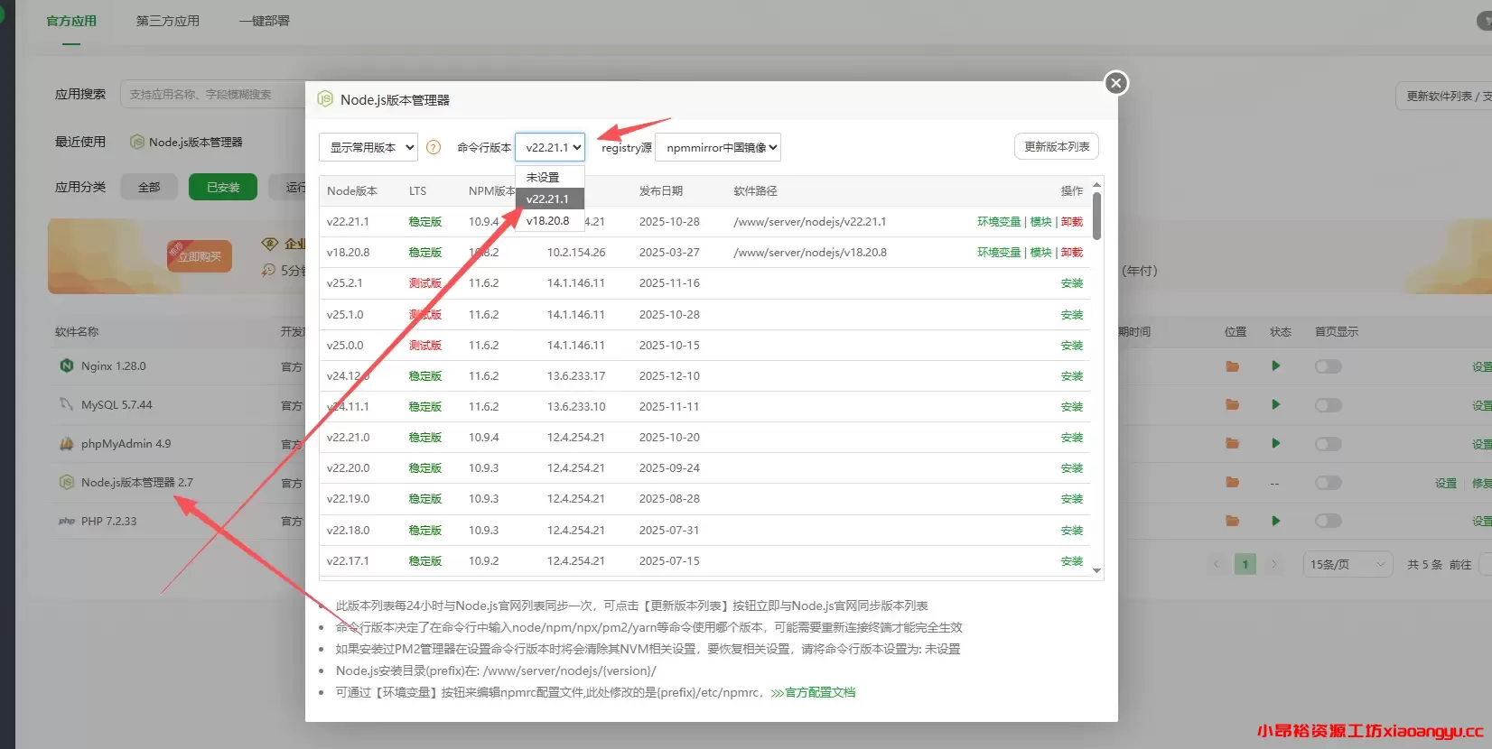Click 更新版本列表 button
Image resolution: width=1492 pixels, height=749 pixels.
point(1057,146)
